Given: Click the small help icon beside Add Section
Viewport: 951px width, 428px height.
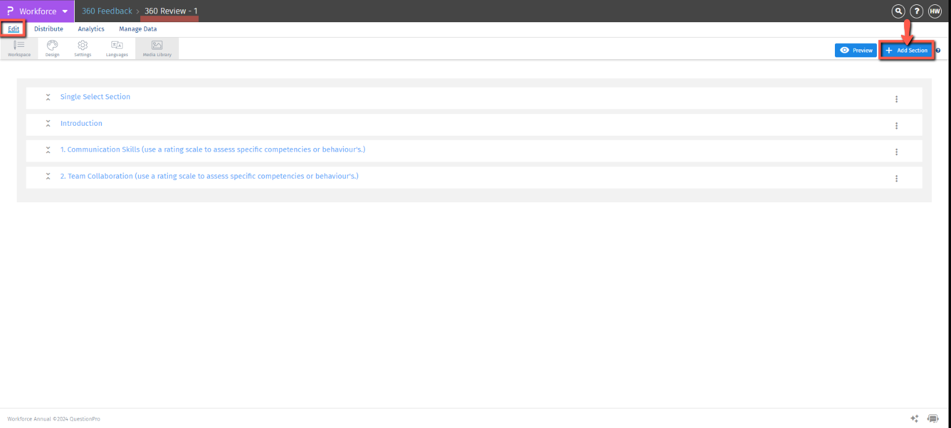Looking at the screenshot, I should pos(937,50).
